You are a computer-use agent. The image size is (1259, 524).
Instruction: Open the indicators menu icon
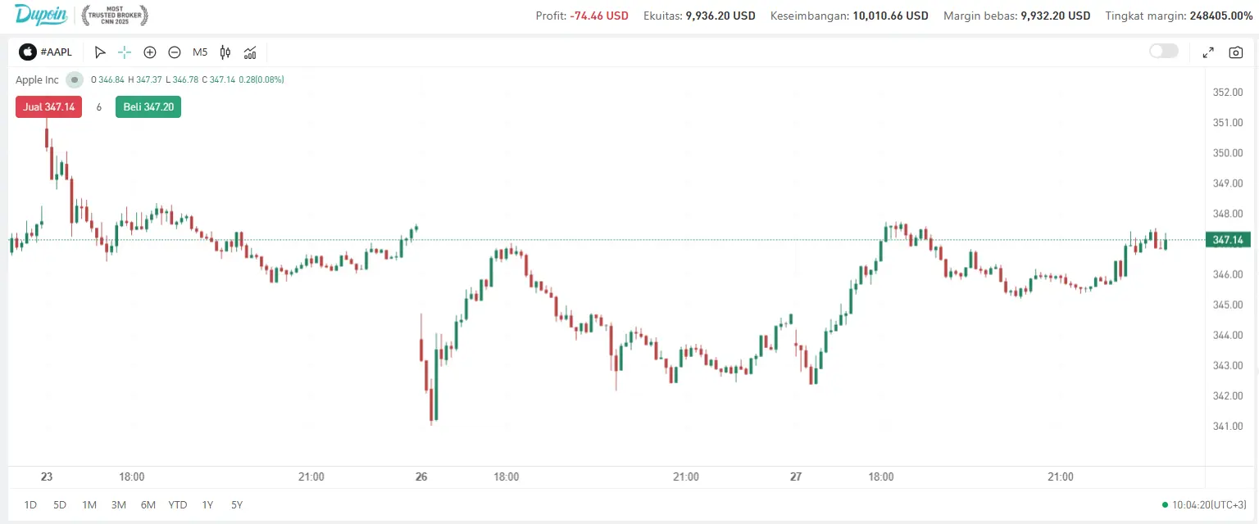250,52
